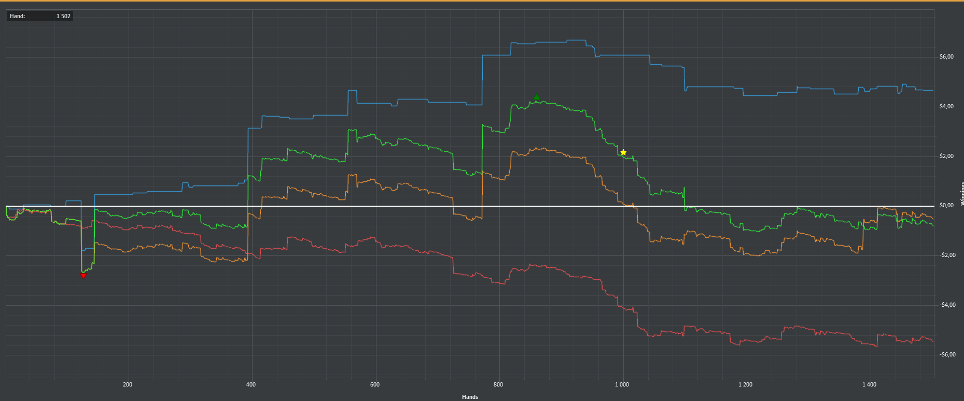Click the green upward triangle peak marker

(537, 97)
